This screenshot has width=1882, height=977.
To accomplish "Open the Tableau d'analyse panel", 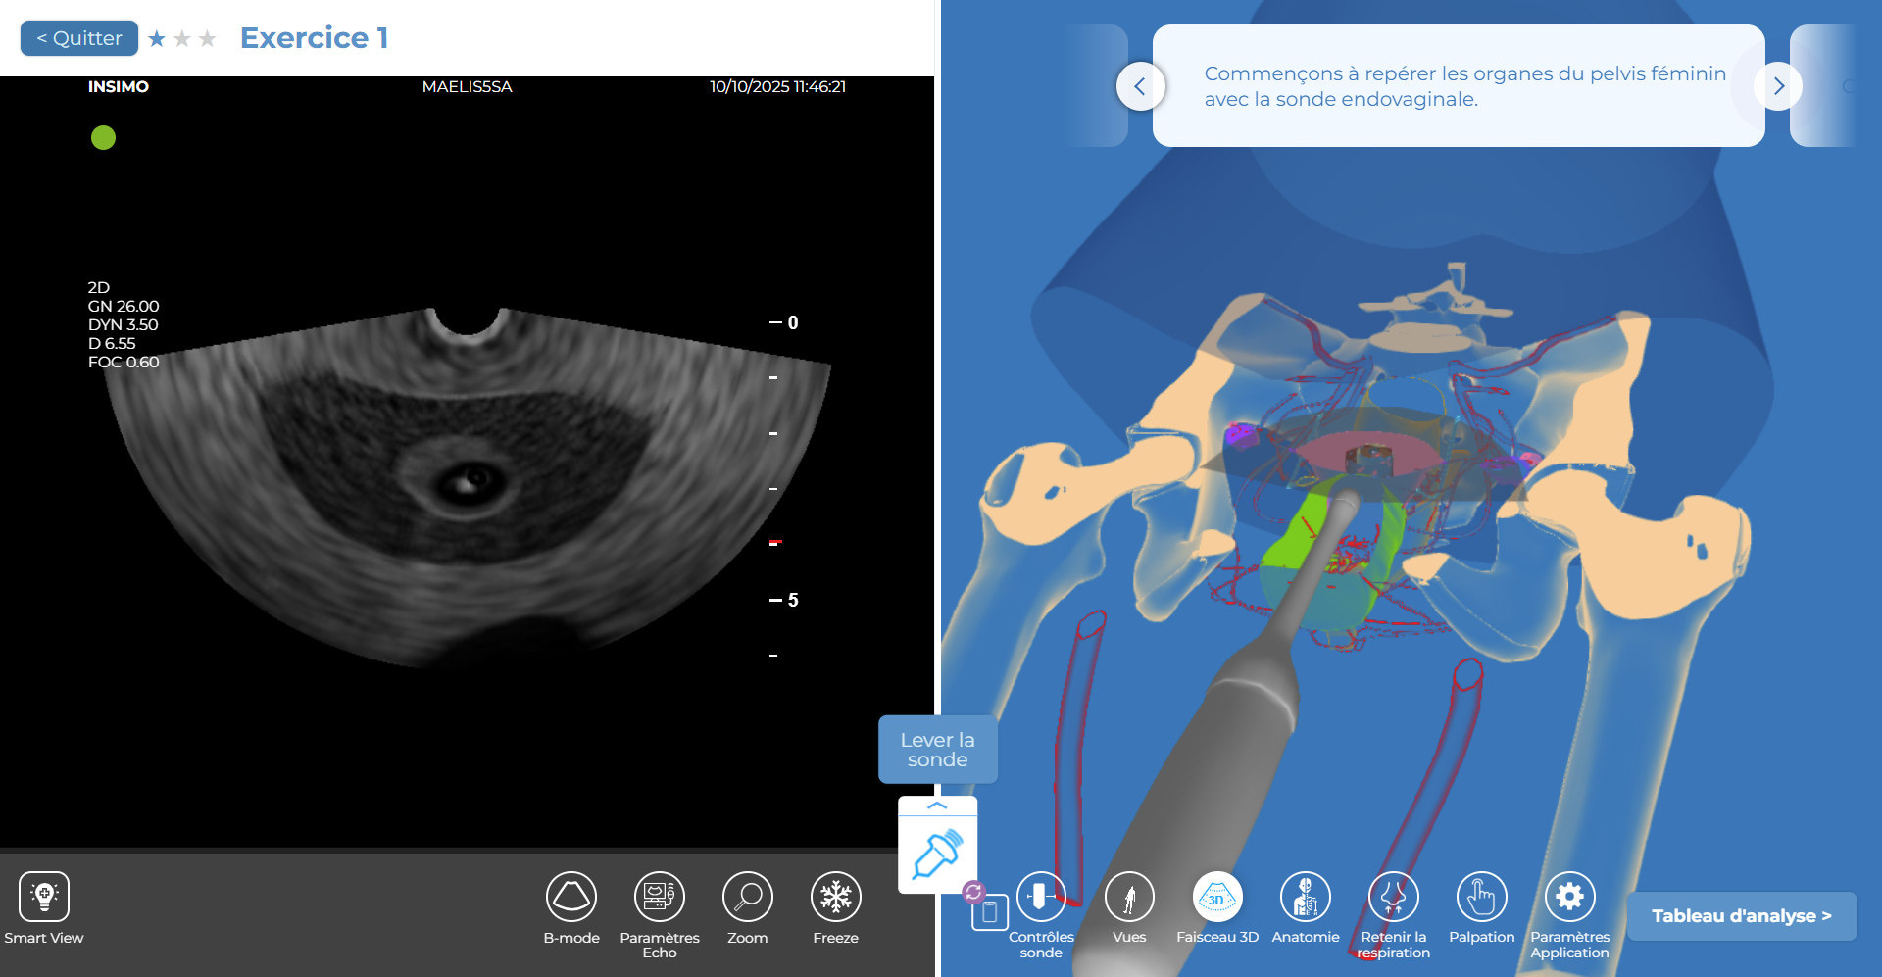I will click(x=1741, y=916).
